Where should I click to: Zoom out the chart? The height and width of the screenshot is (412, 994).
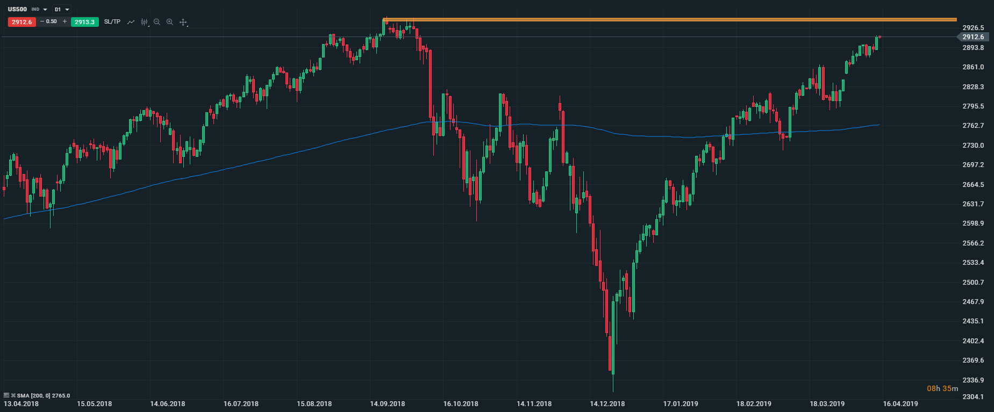click(157, 22)
